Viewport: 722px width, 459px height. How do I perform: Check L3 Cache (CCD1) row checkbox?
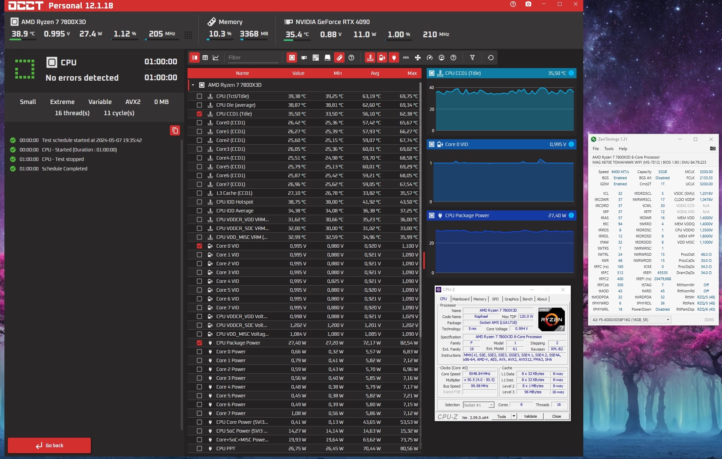(199, 193)
